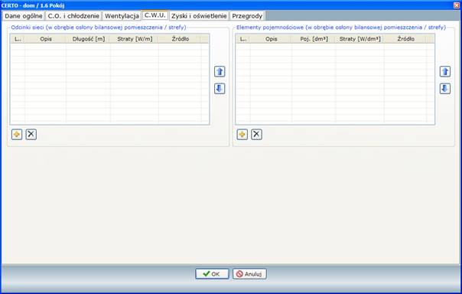Switch to Zyski i oświetlenie tab
This screenshot has width=462, height=294.
199,16
